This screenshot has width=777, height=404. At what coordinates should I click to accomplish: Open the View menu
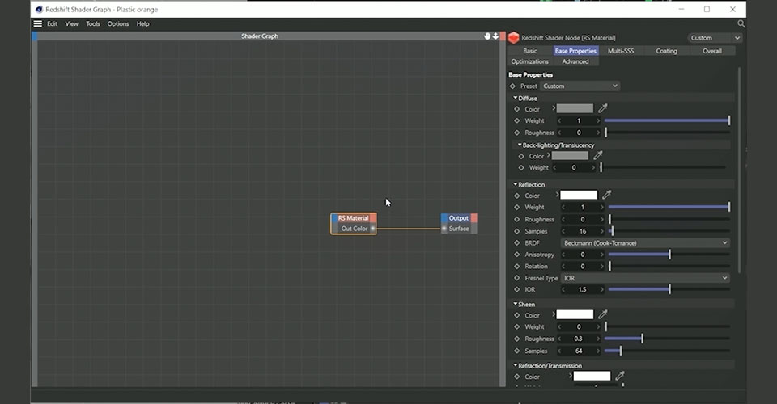72,23
